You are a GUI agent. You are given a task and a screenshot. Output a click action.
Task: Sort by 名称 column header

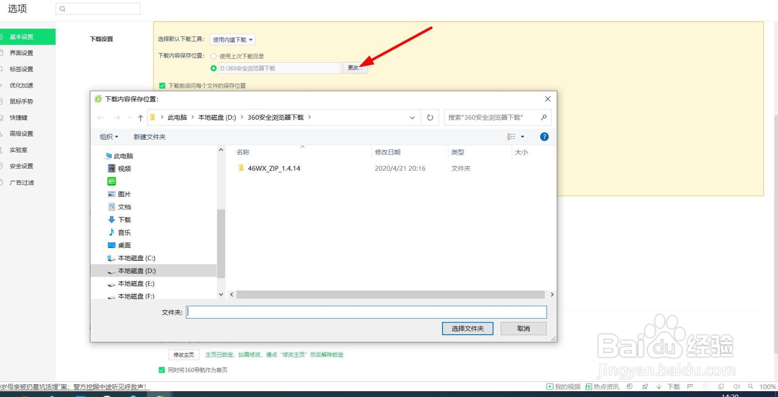(243, 152)
